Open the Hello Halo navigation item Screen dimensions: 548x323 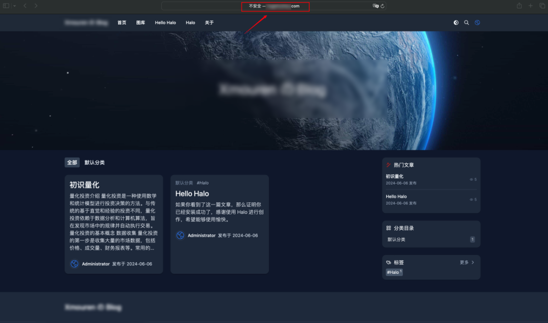165,23
